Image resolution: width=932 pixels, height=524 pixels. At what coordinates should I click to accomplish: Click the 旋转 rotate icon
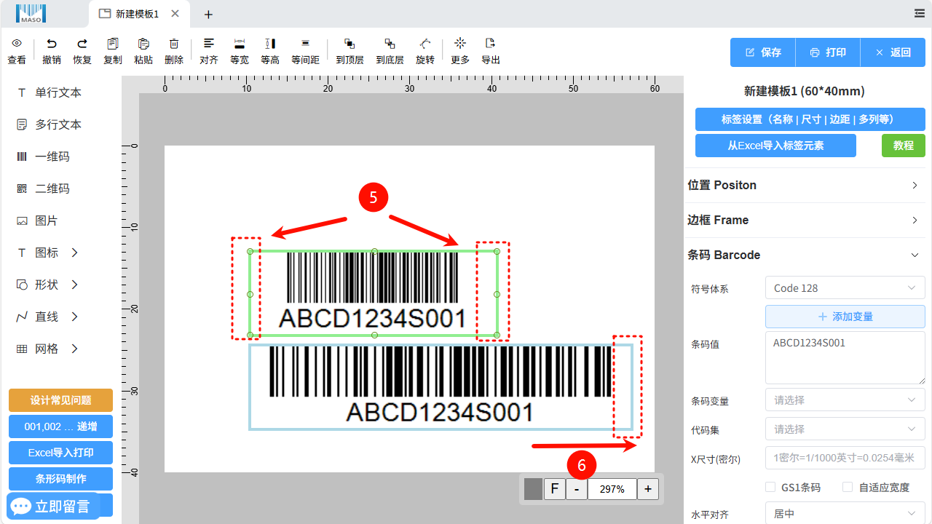[425, 44]
